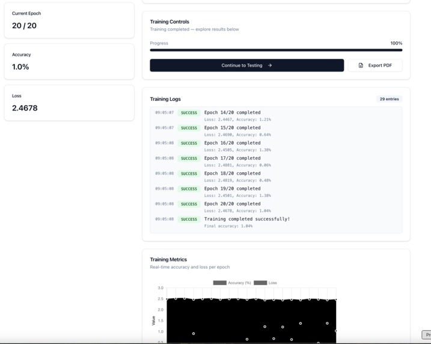Click the Training Controls heading
The image size is (431, 344).
pos(170,22)
